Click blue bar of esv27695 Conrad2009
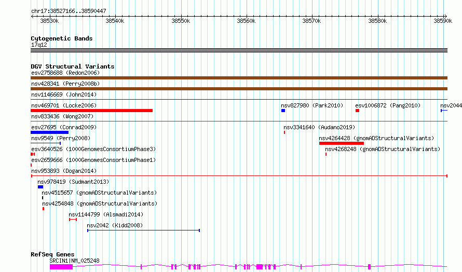Viewport: 462px width, 272px height. tap(49, 132)
